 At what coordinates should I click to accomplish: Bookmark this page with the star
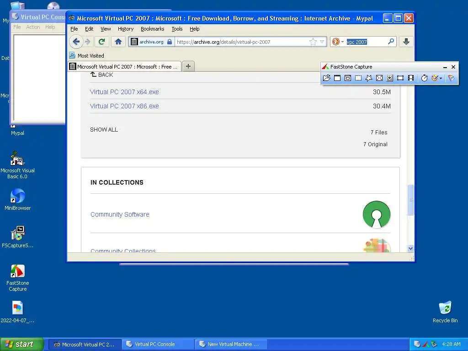tap(313, 42)
